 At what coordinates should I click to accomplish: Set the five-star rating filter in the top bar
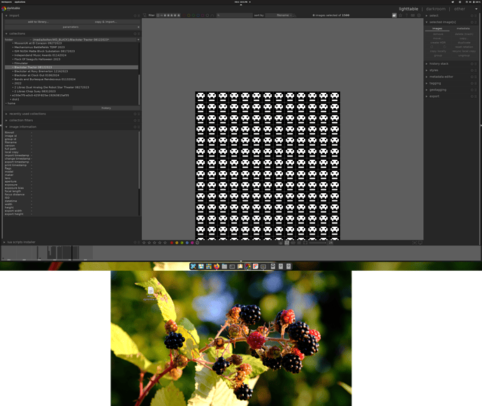point(179,15)
